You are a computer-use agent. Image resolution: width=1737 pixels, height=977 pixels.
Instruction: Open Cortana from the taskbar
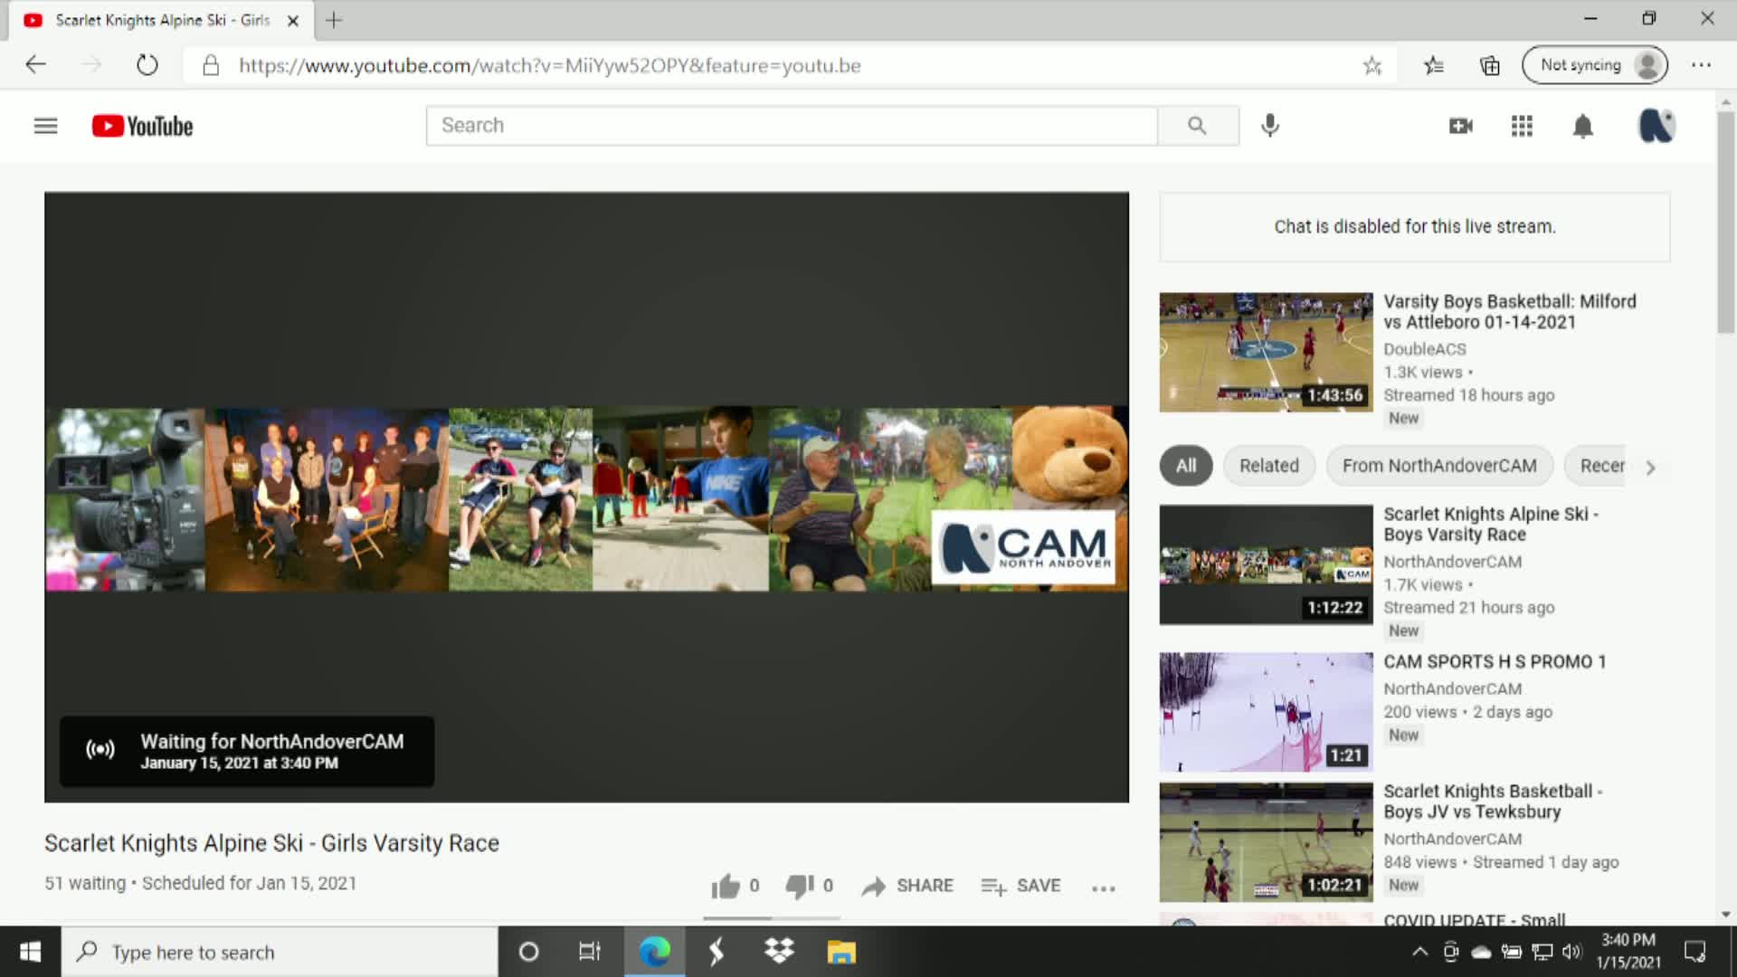(528, 952)
